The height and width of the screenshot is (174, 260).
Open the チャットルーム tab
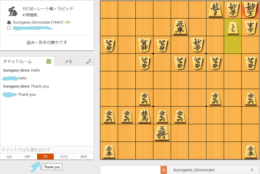pyautogui.click(x=18, y=61)
